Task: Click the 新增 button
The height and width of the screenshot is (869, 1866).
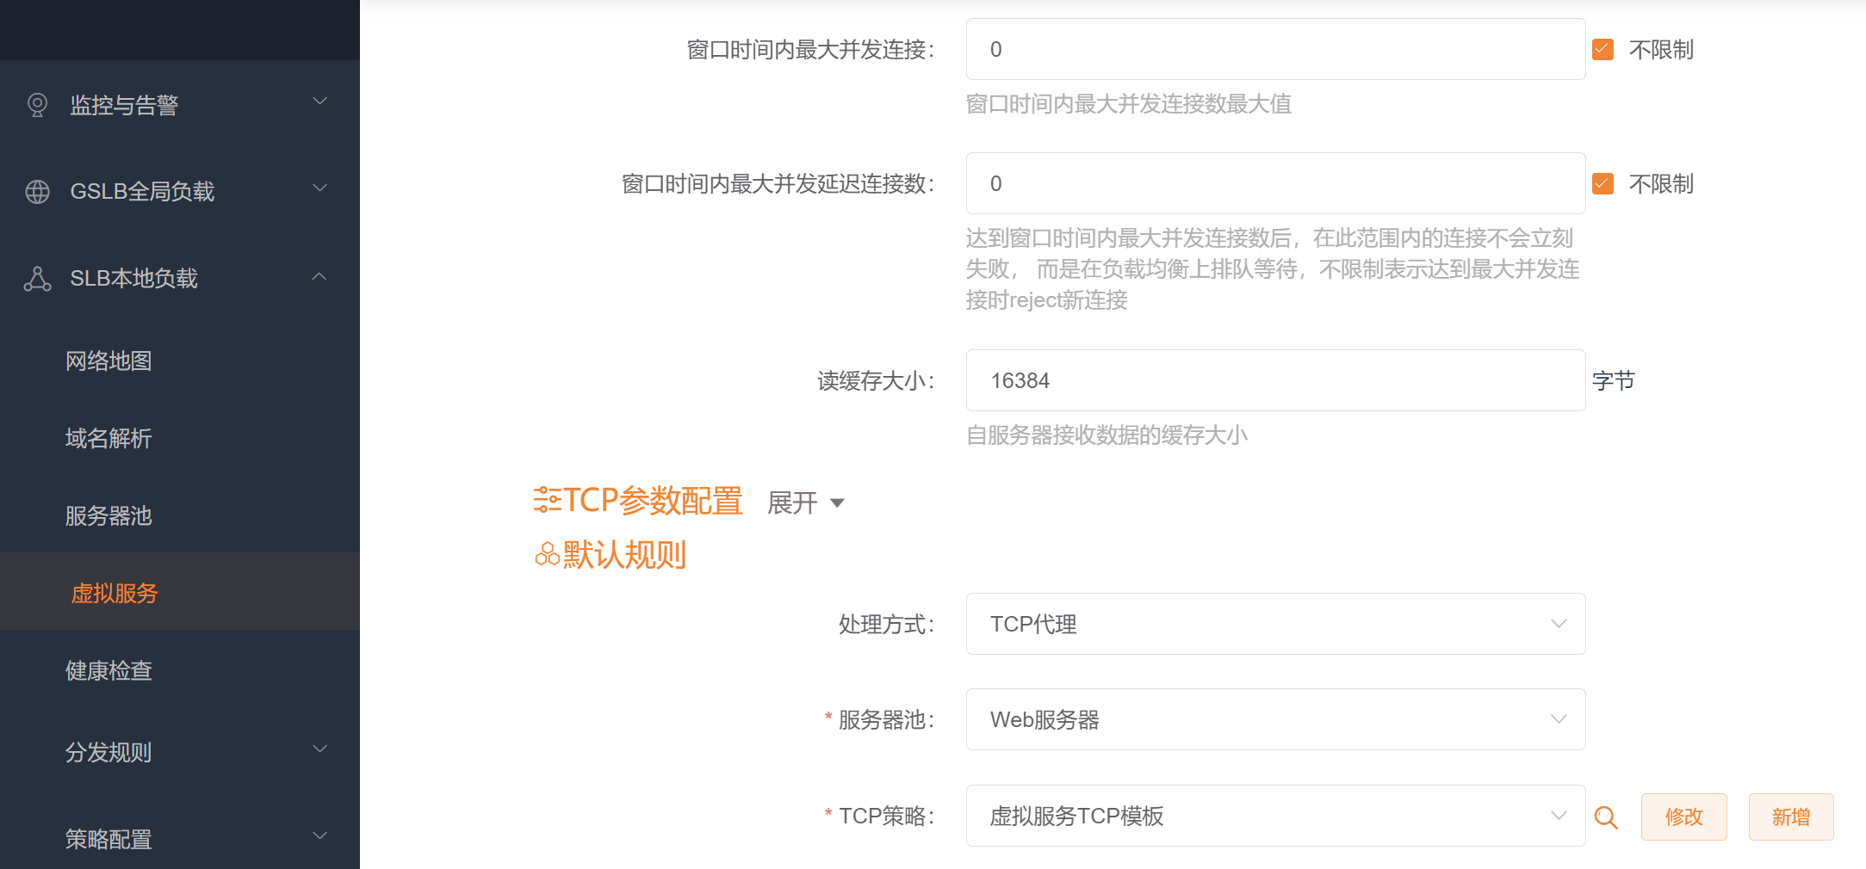Action: (x=1791, y=817)
